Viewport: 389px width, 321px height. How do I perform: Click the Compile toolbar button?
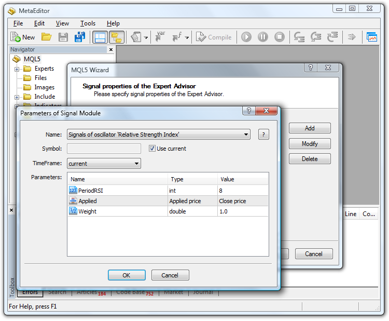(214, 37)
